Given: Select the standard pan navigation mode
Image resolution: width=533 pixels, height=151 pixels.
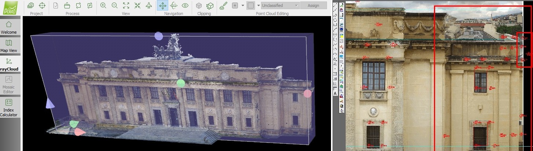Looking at the screenshot, I should [162, 5].
